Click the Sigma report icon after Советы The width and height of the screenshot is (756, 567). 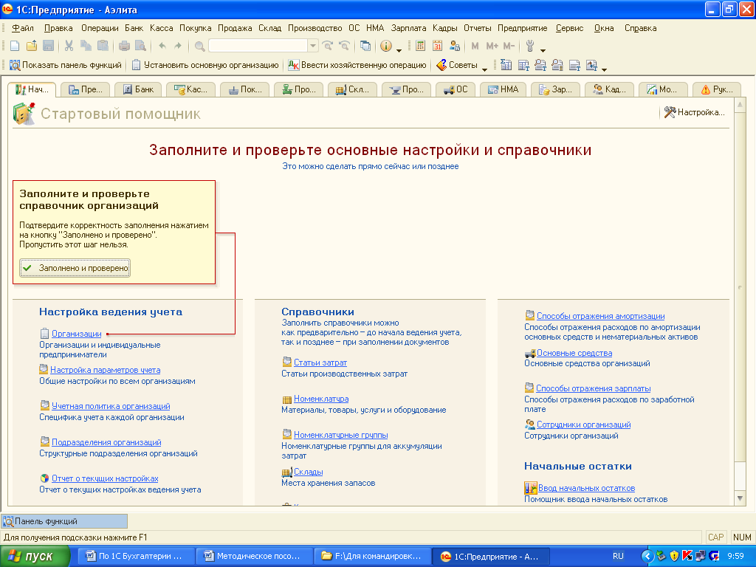pyautogui.click(x=506, y=65)
